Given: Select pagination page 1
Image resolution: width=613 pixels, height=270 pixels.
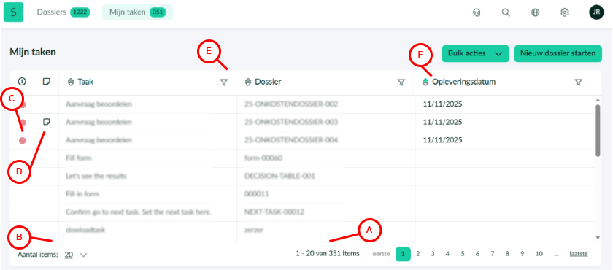Looking at the screenshot, I should [x=403, y=254].
